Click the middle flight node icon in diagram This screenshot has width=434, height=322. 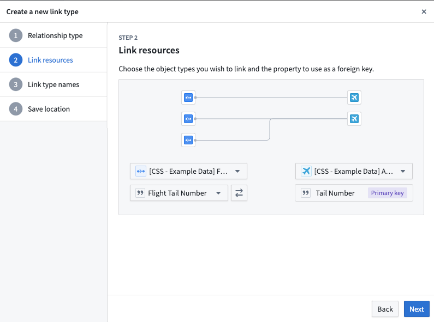click(x=188, y=119)
